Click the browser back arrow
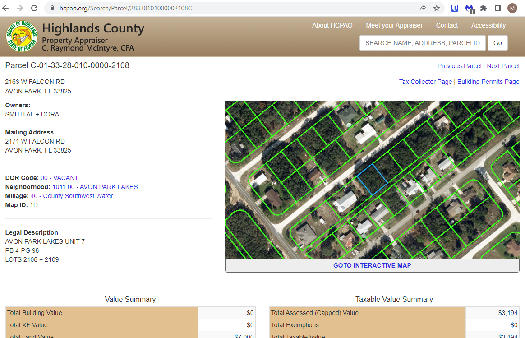Image resolution: width=525 pixels, height=338 pixels. [6, 8]
